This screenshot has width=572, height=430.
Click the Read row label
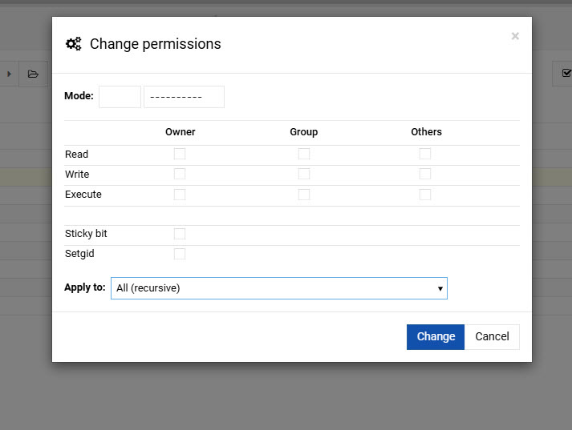click(76, 154)
